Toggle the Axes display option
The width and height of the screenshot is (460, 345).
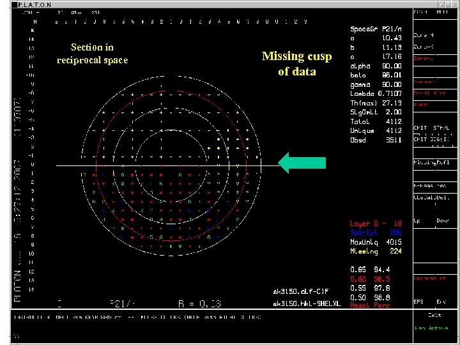[x=420, y=104]
